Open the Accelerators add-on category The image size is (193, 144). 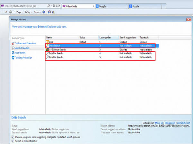[x=20, y=53]
